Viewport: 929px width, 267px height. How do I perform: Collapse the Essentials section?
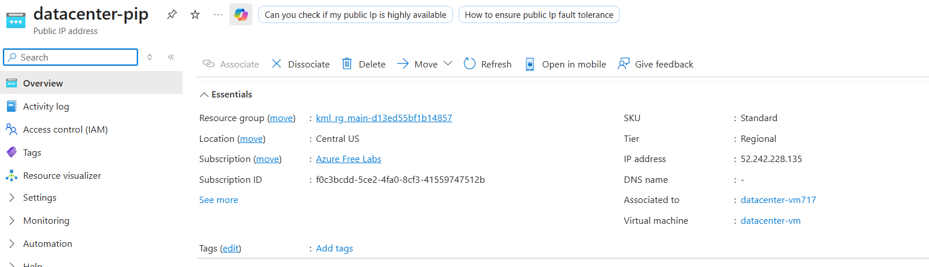click(204, 95)
